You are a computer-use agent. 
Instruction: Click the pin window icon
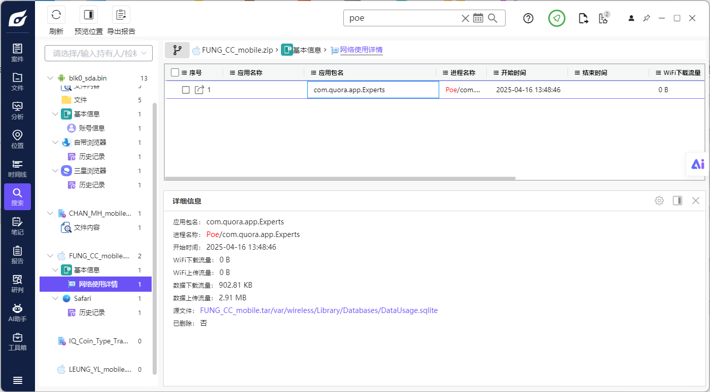(647, 18)
